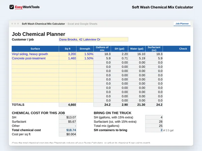Image resolution: width=202 pixels, height=151 pixels.
Task: Click the Water (gal) column header
Action: coord(137,49)
